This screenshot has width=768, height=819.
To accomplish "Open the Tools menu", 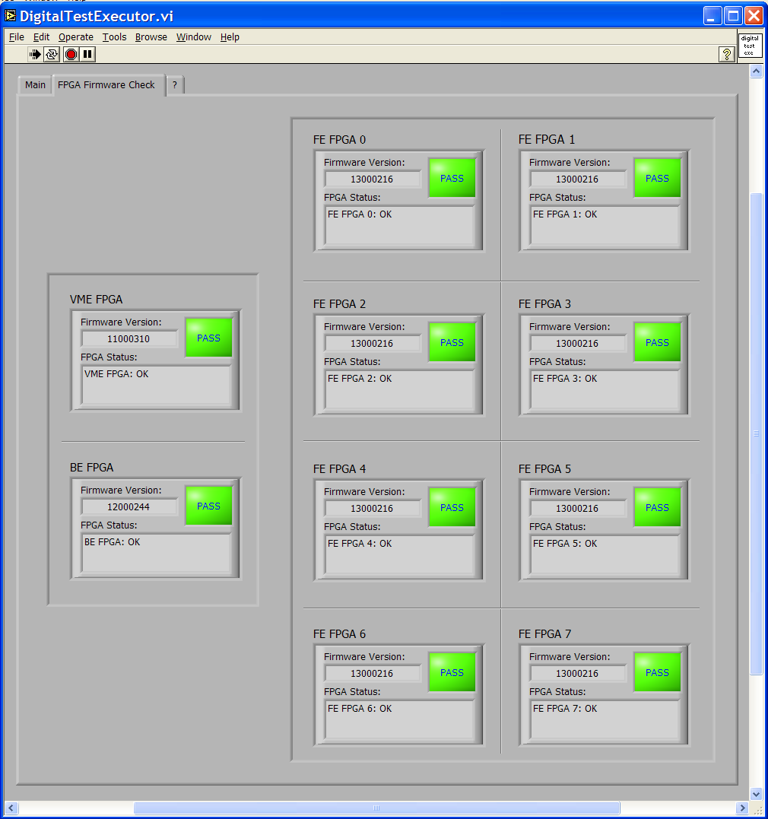I will (115, 37).
